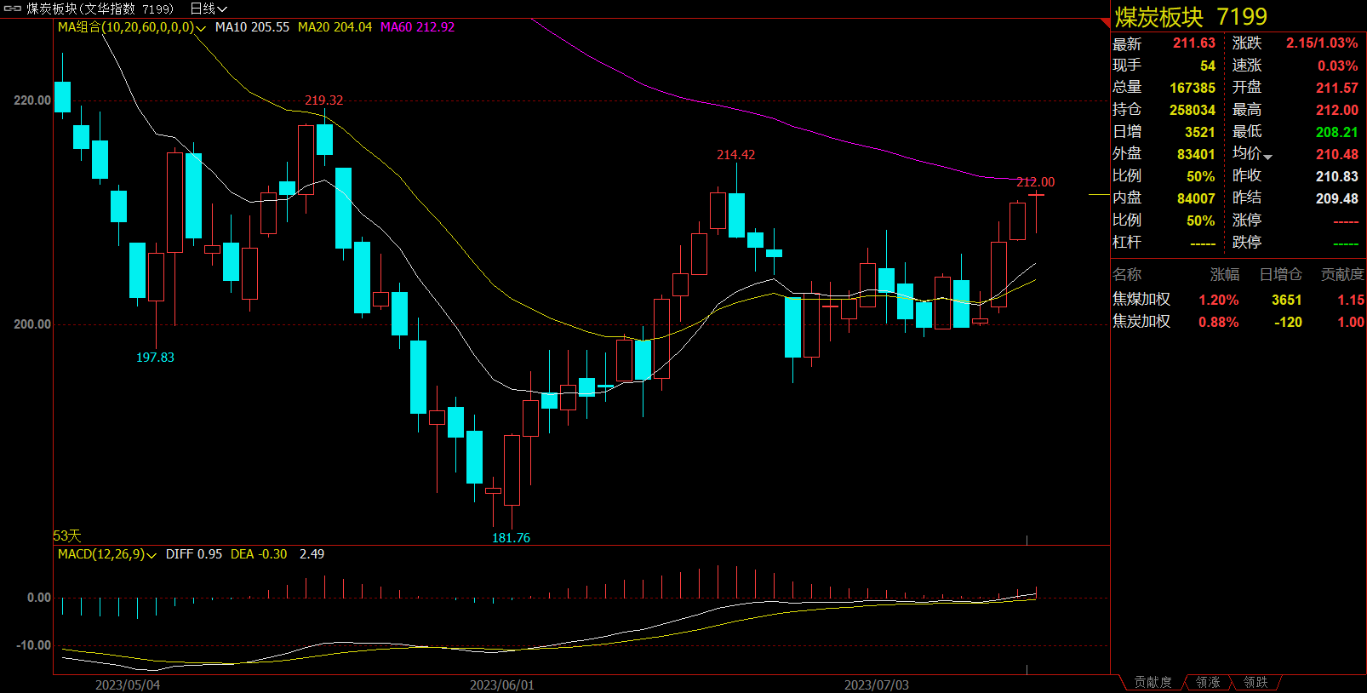Click the 214.42 high price label
This screenshot has height=693, width=1367.
click(x=735, y=155)
